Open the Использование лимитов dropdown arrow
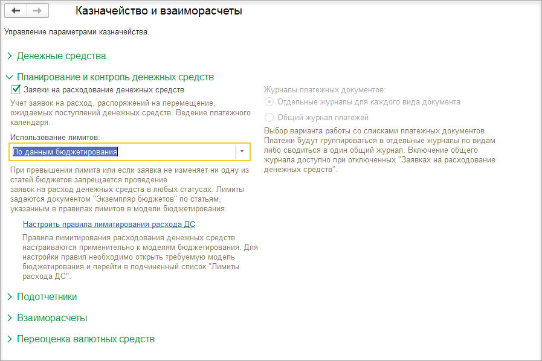Image resolution: width=542 pixels, height=361 pixels. coord(242,152)
